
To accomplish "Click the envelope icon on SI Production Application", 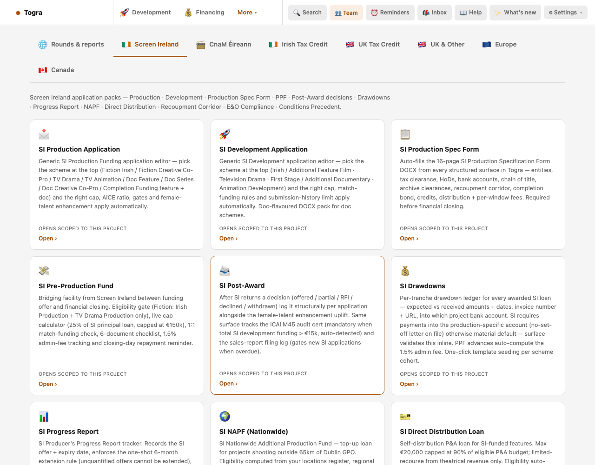I will (44, 134).
